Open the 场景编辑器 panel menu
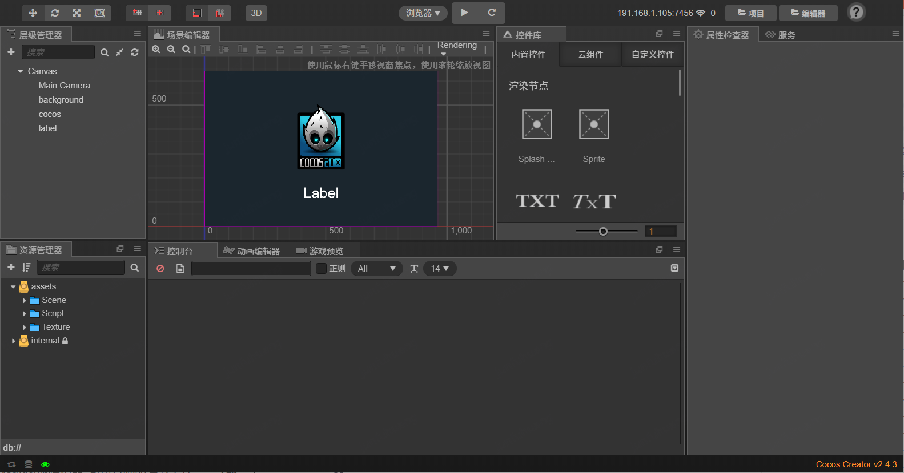Screen dimensions: 904x473 pos(486,34)
